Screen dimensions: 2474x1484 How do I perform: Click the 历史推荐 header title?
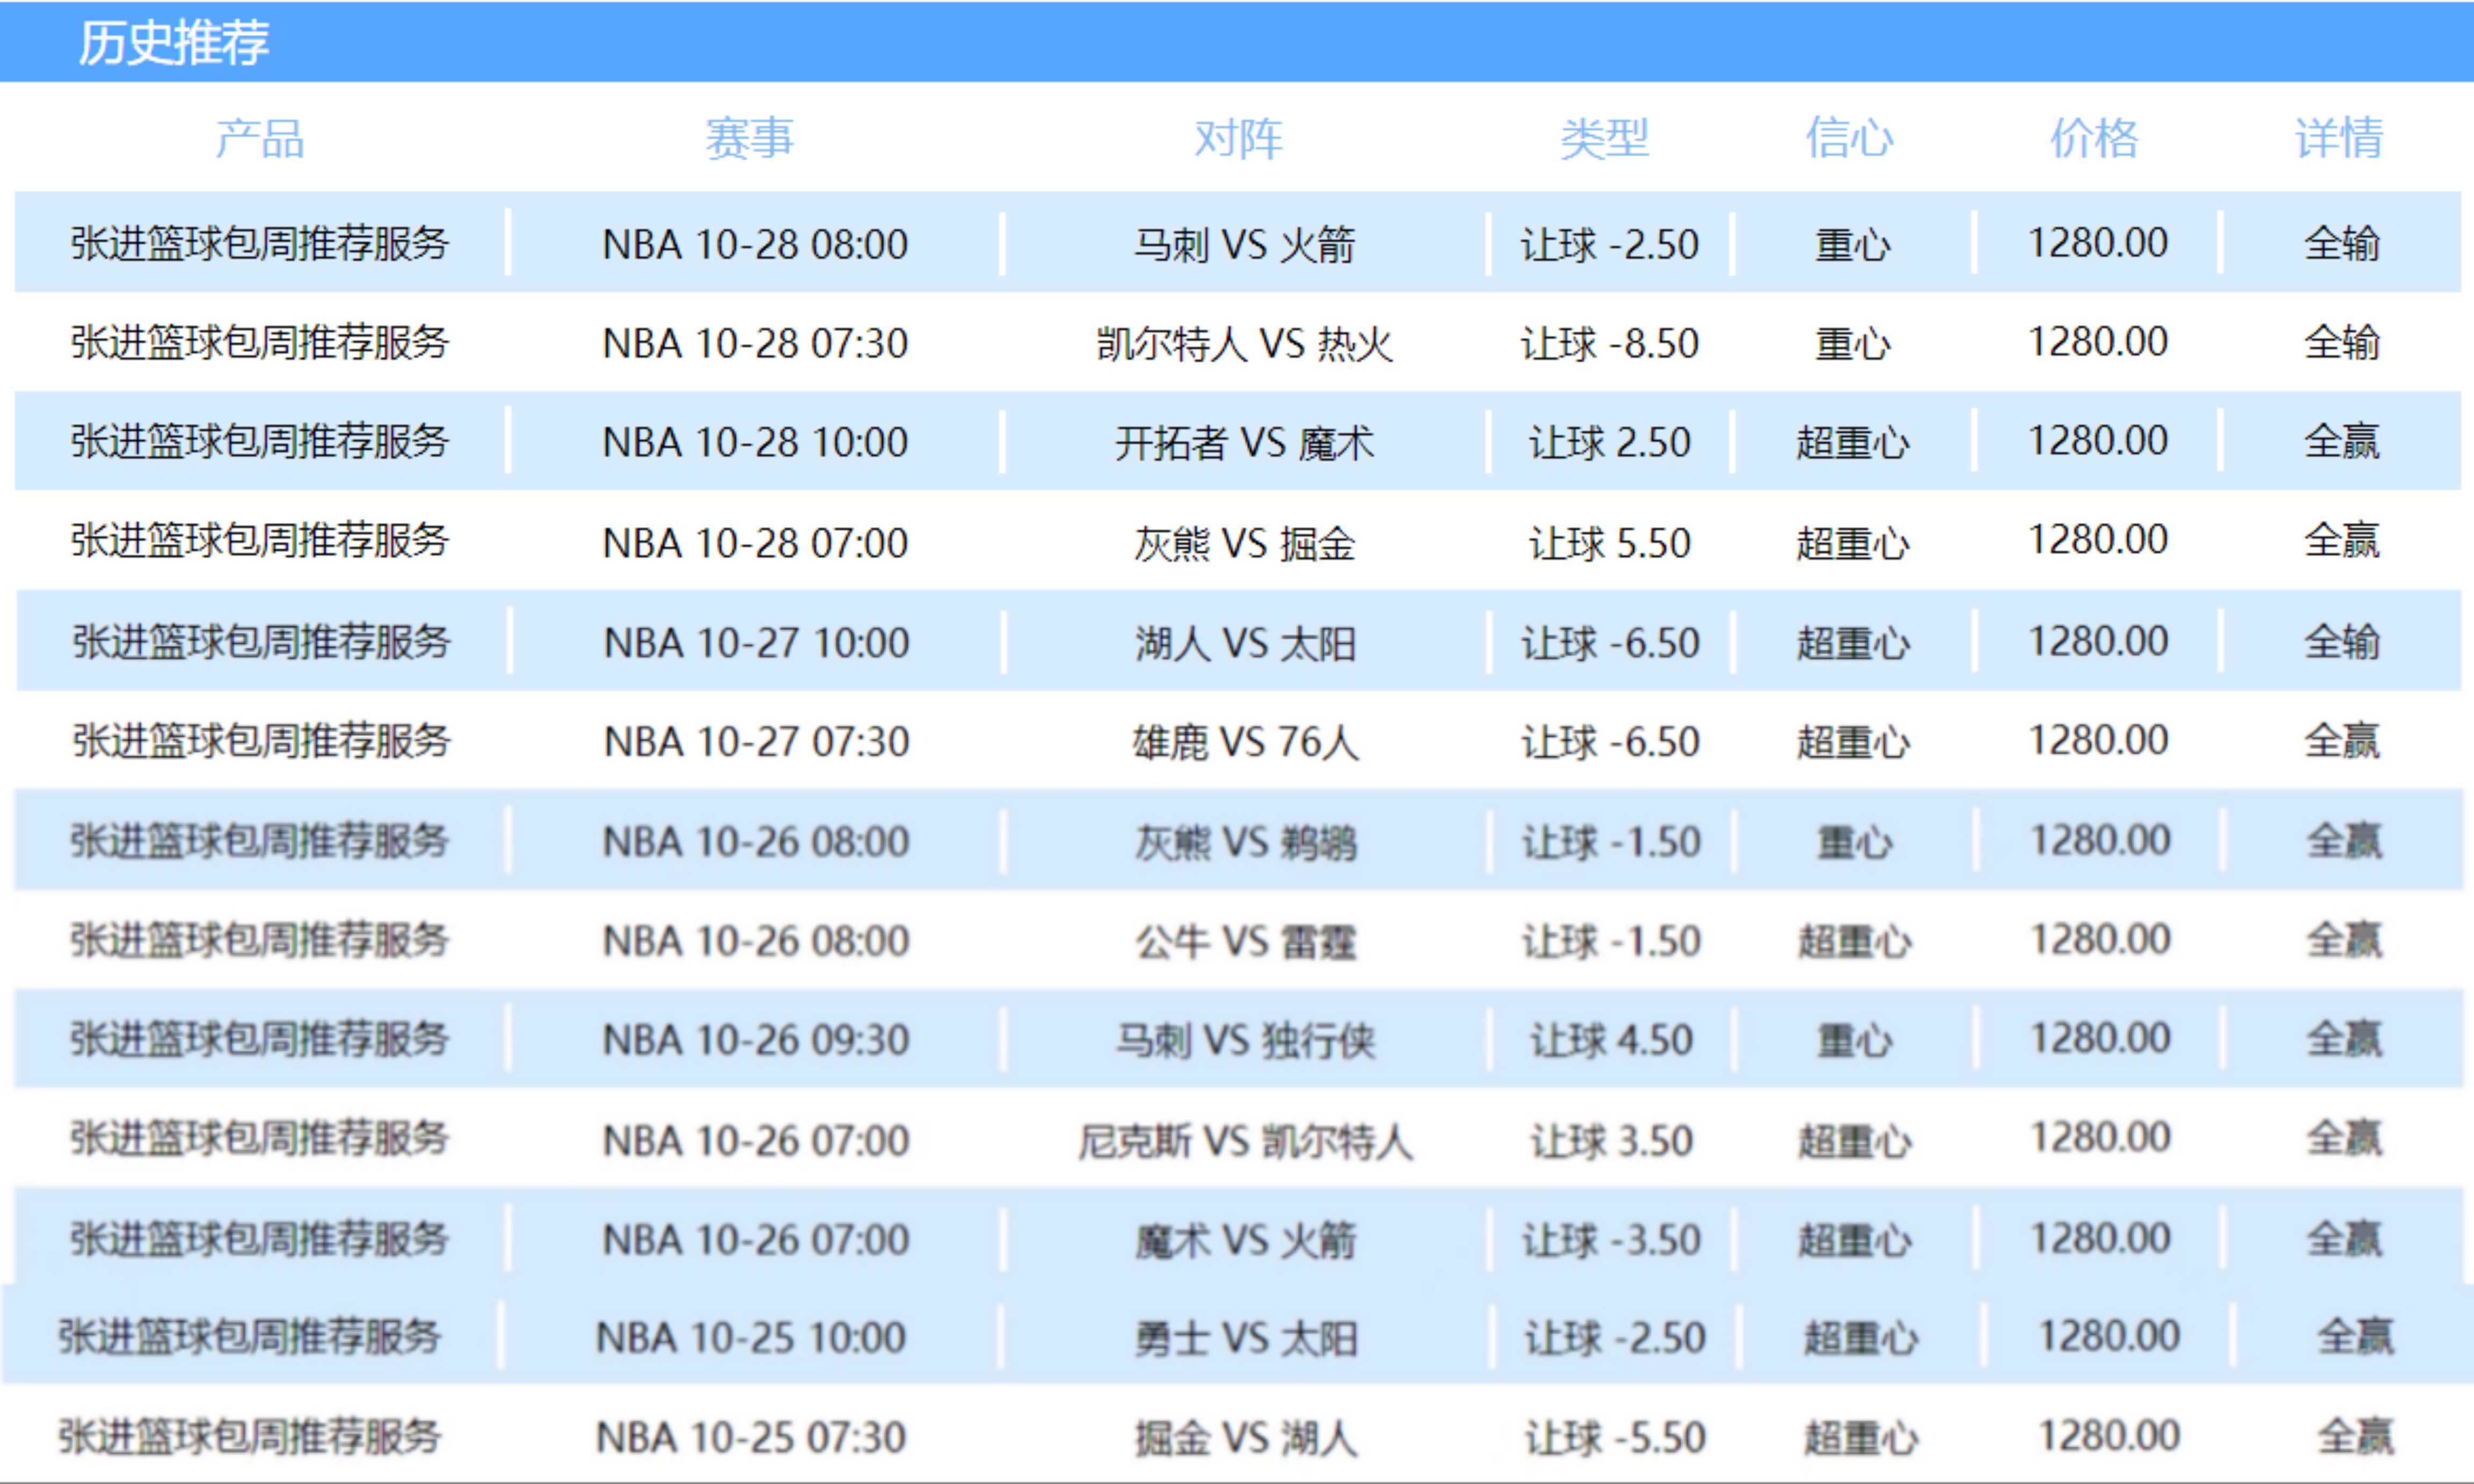tap(173, 42)
